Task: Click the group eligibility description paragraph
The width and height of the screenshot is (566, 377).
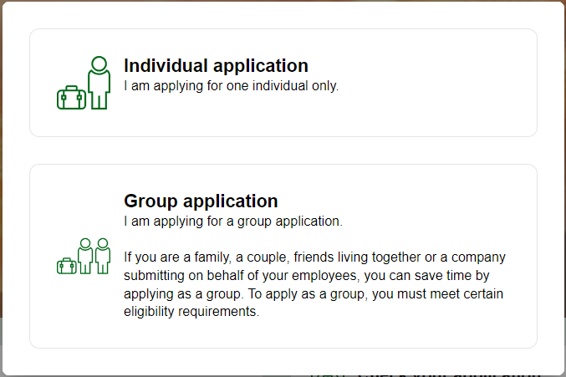Action: point(314,285)
